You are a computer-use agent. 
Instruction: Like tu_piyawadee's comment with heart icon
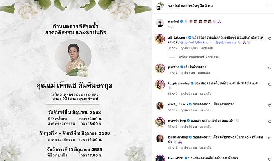pyautogui.click(x=270, y=84)
